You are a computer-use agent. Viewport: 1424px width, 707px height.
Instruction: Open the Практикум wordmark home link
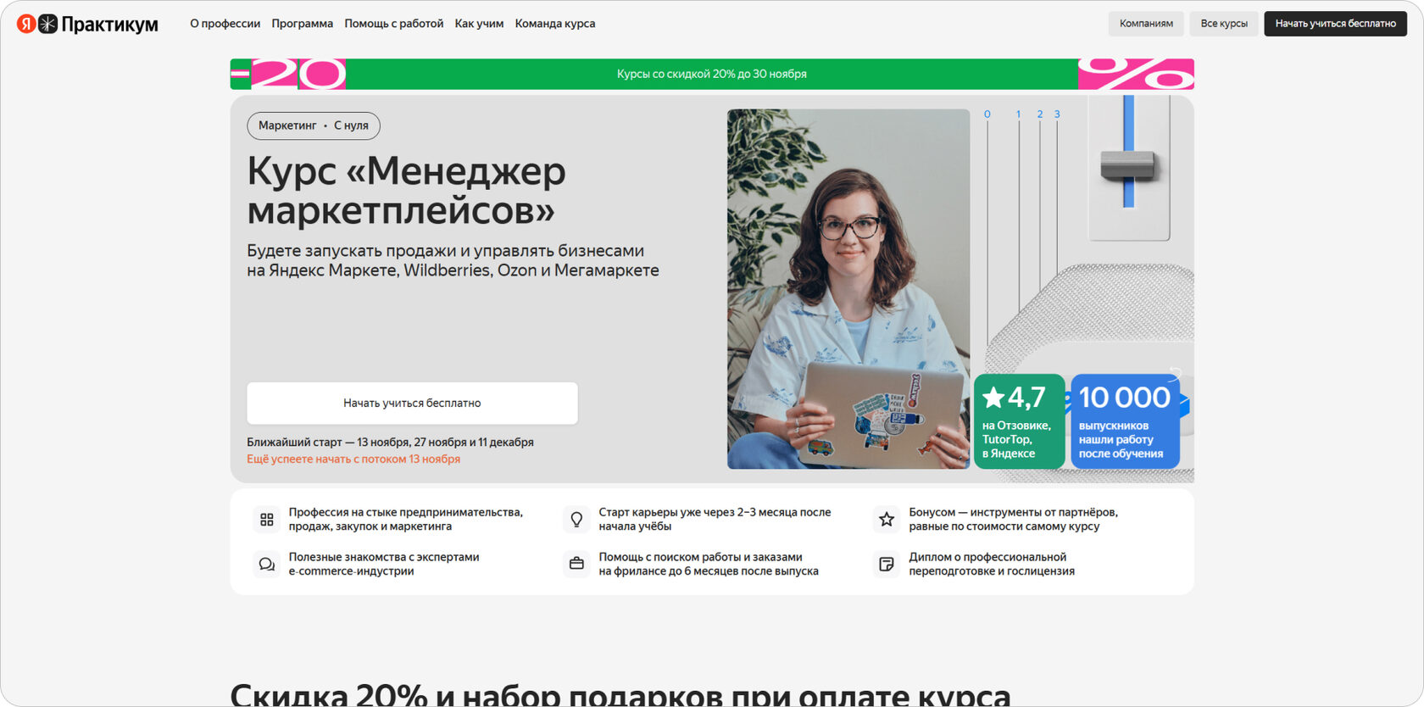(x=109, y=24)
